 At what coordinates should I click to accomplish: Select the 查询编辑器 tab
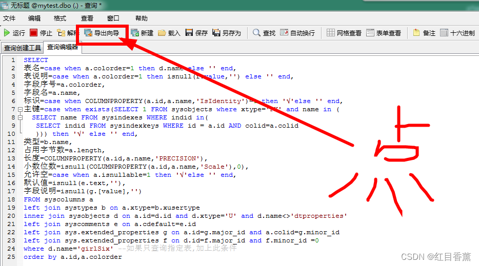63,47
